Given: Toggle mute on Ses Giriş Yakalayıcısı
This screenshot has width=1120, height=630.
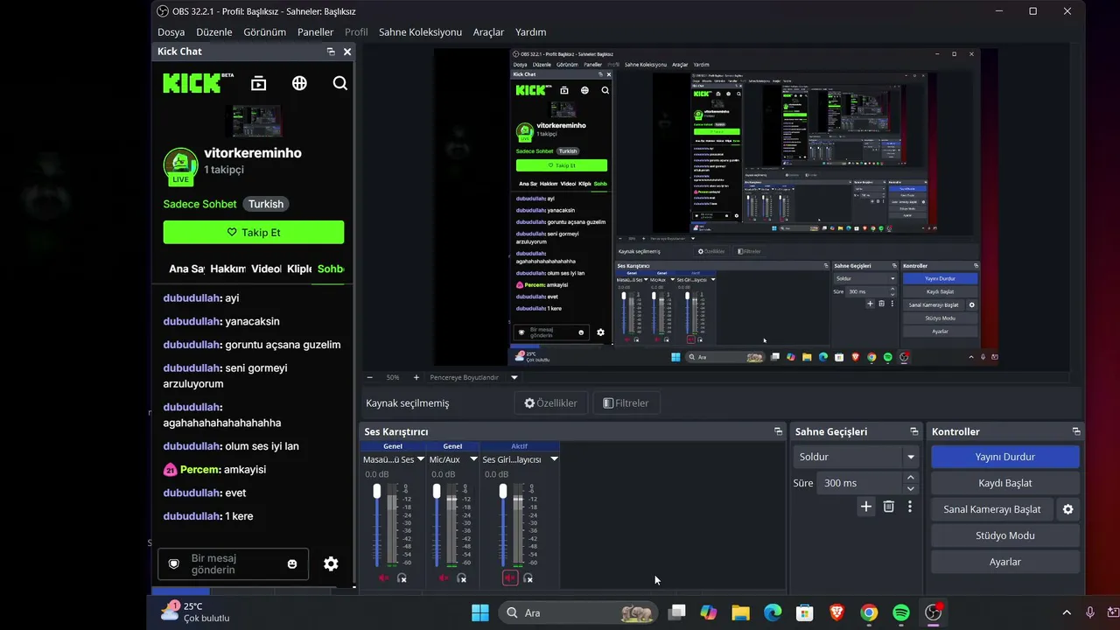Looking at the screenshot, I should [x=510, y=577].
